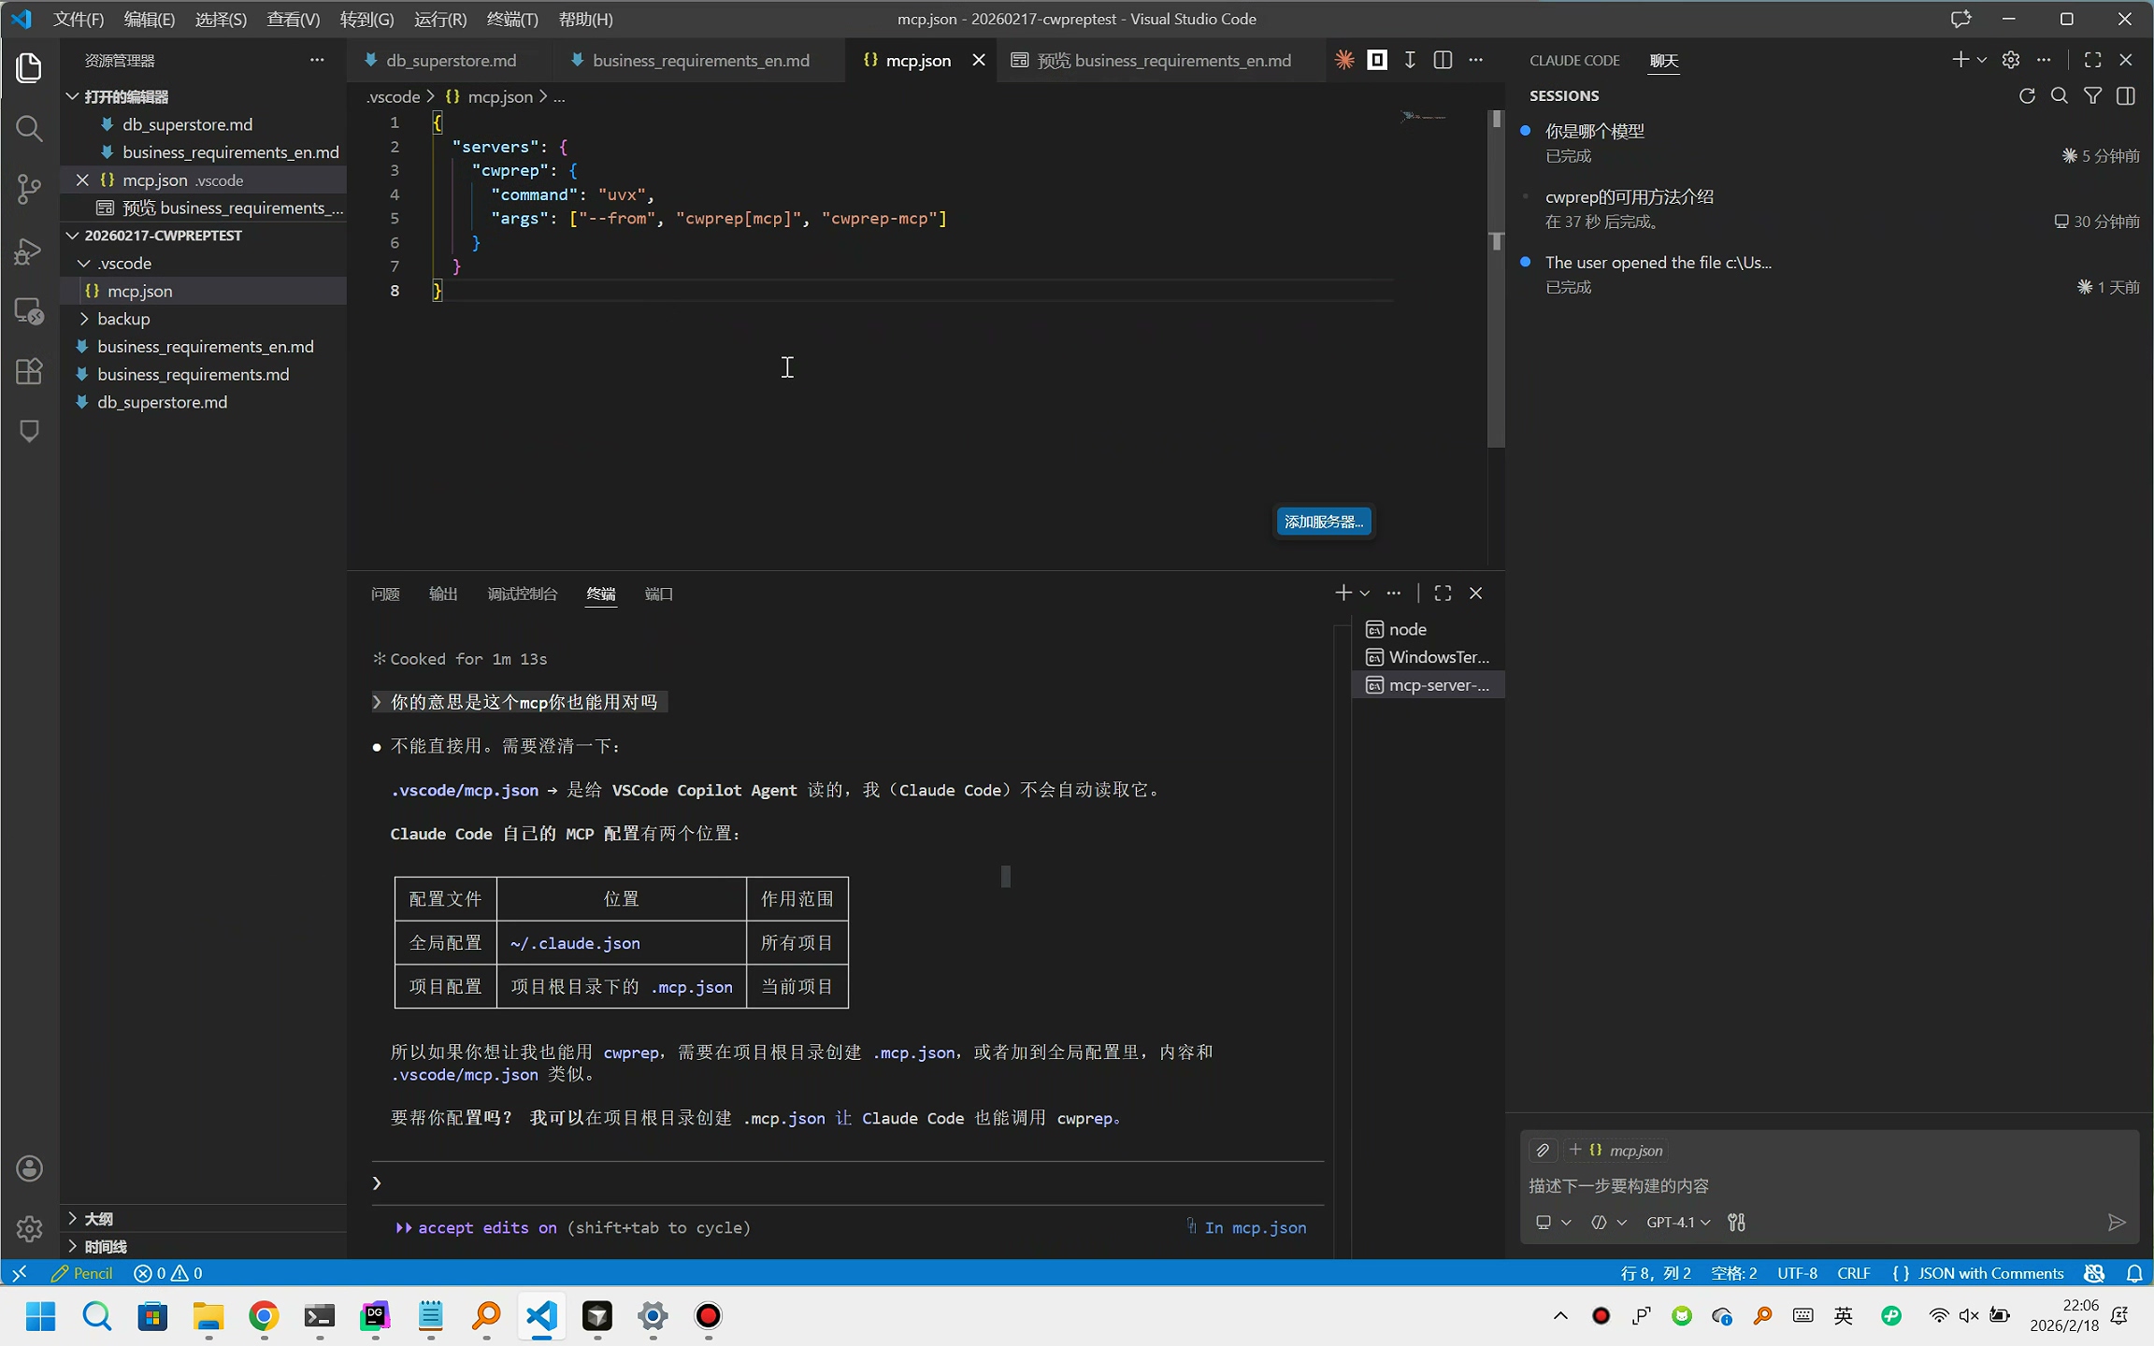This screenshot has width=2154, height=1346.
Task: Click the 添加服务器... button
Action: 1324,522
